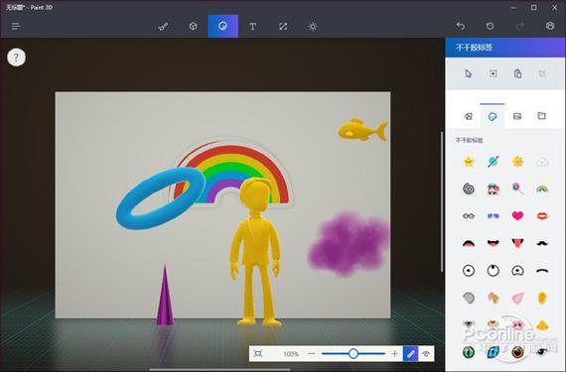Open the hamburger menu
The width and height of the screenshot is (566, 372).
tap(16, 27)
